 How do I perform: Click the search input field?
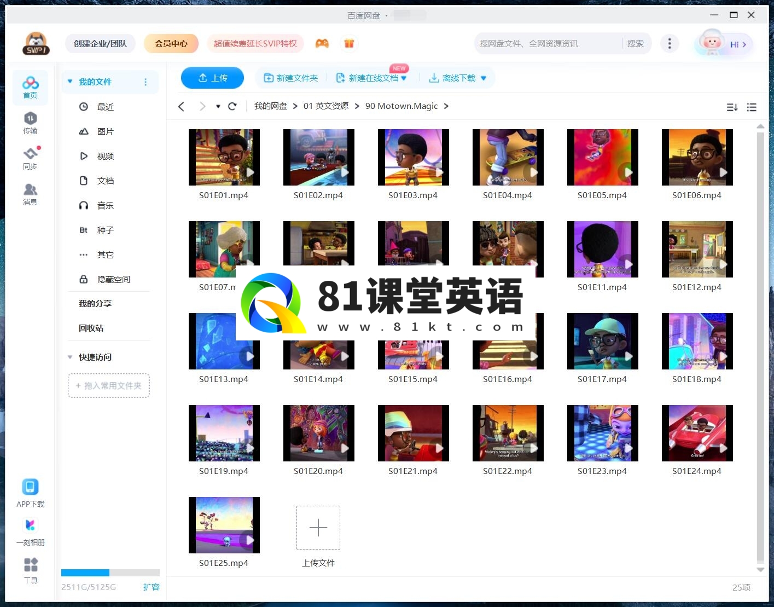coord(549,43)
